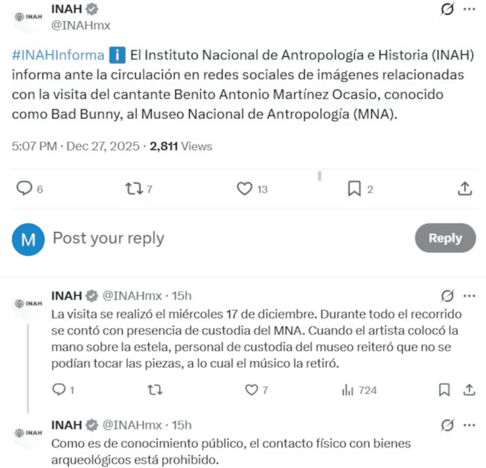Like the first reply about the visit
Viewport: 486px width, 468px height.
click(251, 390)
